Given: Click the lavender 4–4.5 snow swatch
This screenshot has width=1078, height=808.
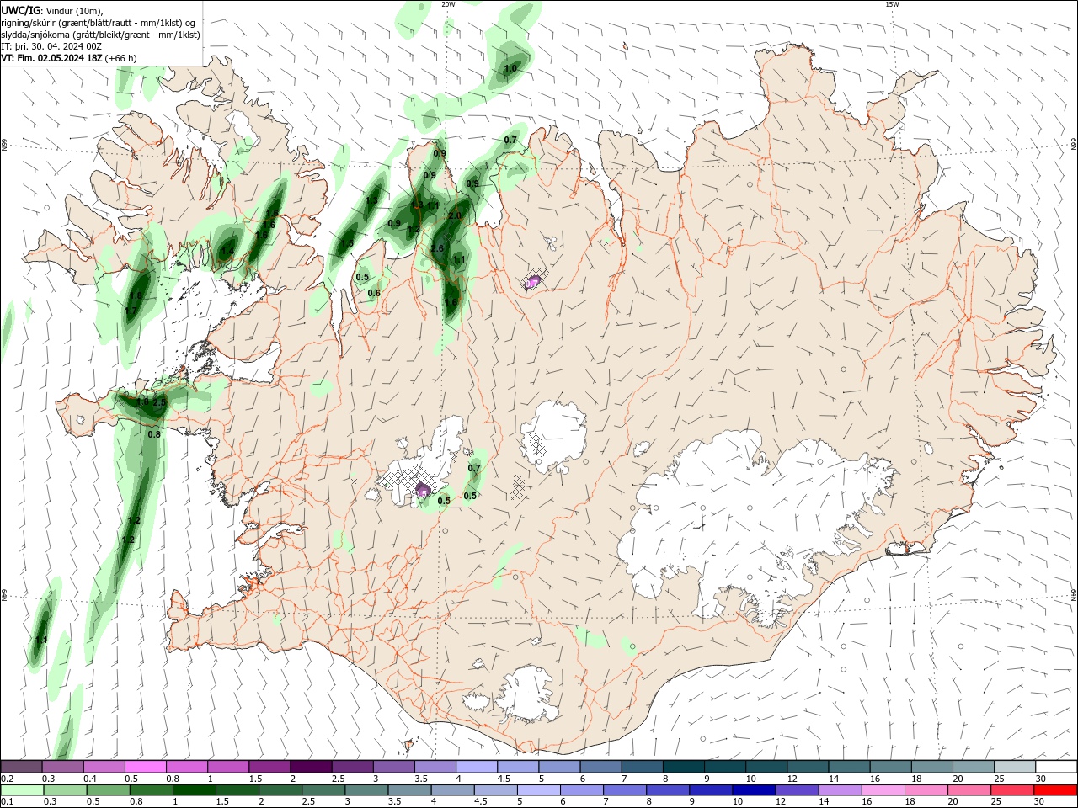Looking at the screenshot, I should tap(477, 767).
